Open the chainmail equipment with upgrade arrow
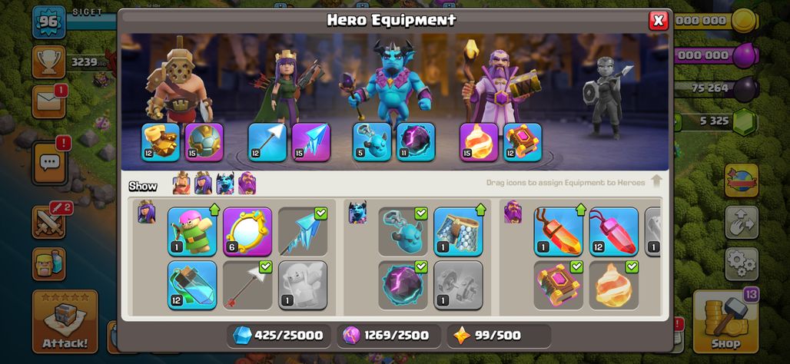The height and width of the screenshot is (364, 790). 459,231
